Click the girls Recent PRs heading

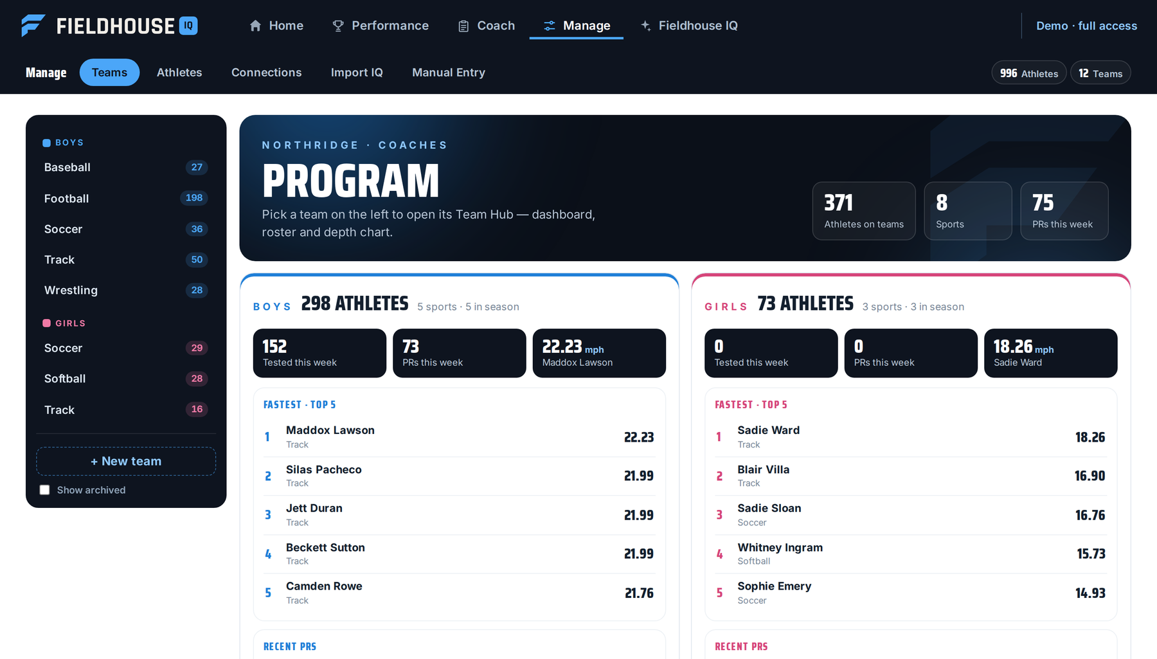[x=741, y=647]
